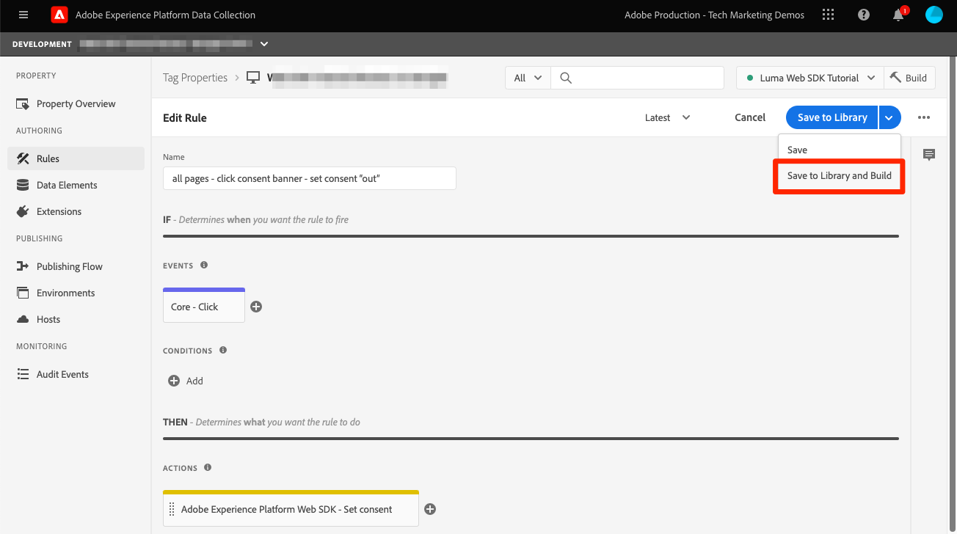Open the Latest revision dropdown

668,117
